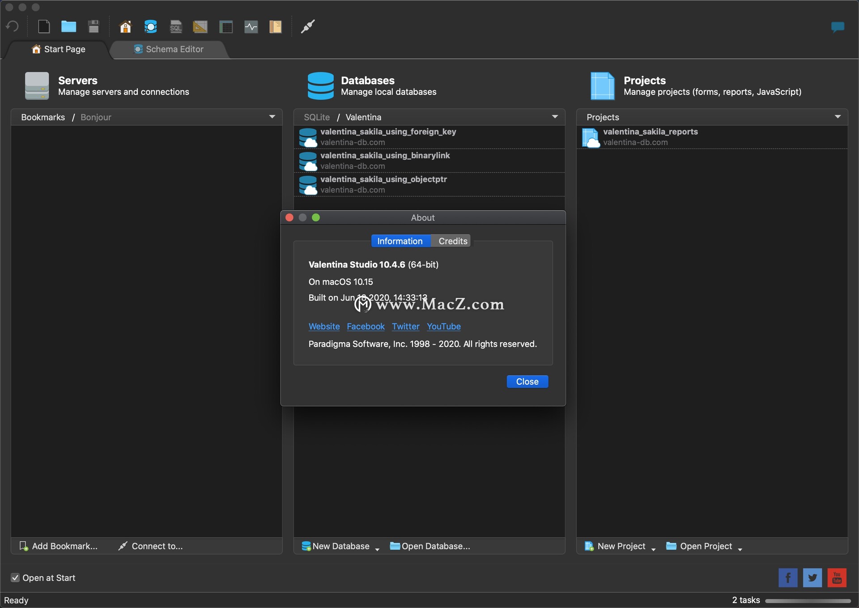Switch to the Credits tab in About

click(453, 241)
